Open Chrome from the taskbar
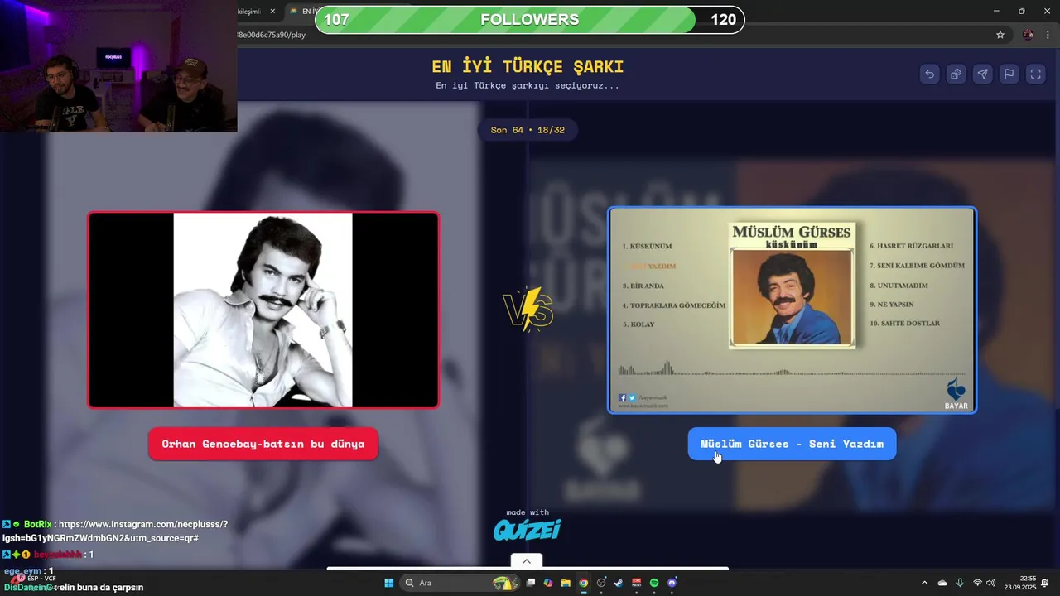The image size is (1060, 596). 583,583
